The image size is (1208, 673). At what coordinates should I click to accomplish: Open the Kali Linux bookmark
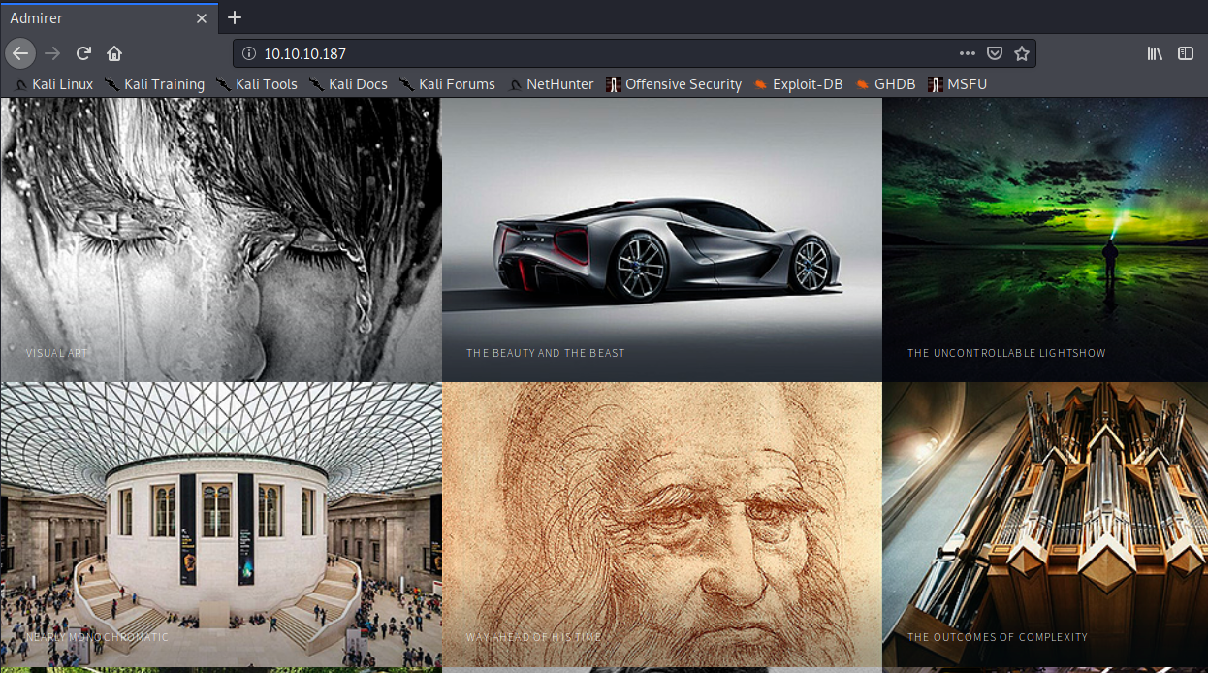pyautogui.click(x=54, y=84)
